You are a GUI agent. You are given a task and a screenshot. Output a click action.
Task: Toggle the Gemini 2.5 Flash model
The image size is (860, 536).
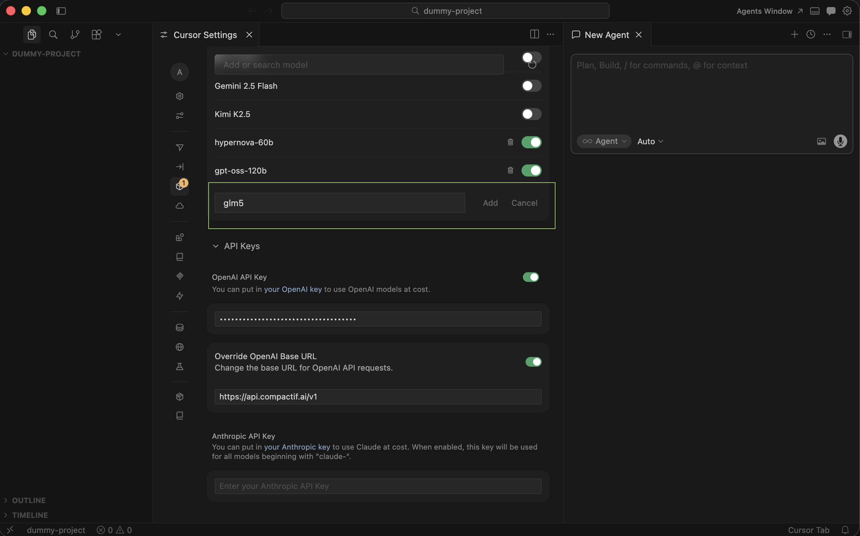pos(531,86)
